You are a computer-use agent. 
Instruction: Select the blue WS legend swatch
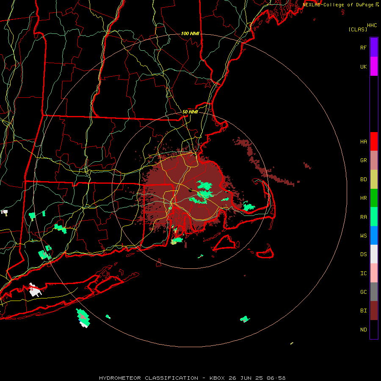374,235
